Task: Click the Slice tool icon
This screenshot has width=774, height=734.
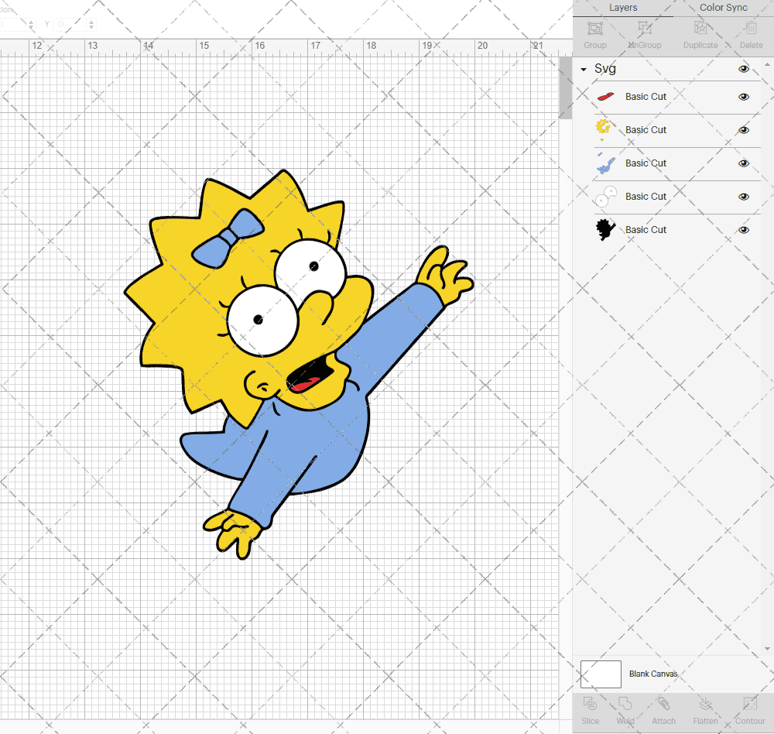Action: pyautogui.click(x=590, y=703)
